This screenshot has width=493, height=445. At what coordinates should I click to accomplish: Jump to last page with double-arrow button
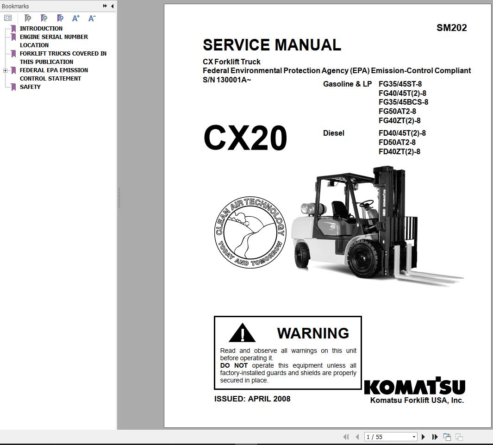435,436
